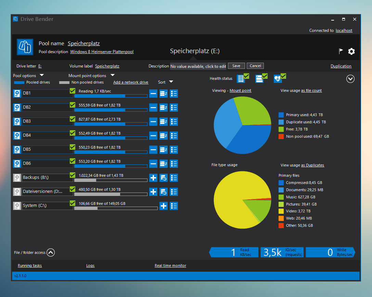
Task: Click the flag notification icon
Action: [341, 51]
